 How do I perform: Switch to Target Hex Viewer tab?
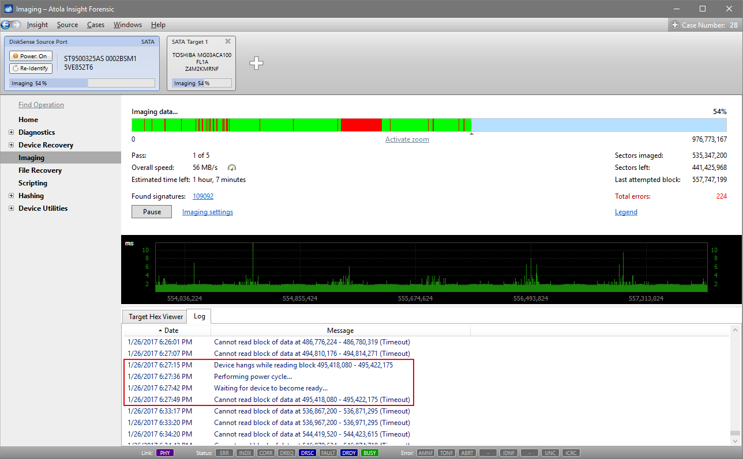click(156, 317)
